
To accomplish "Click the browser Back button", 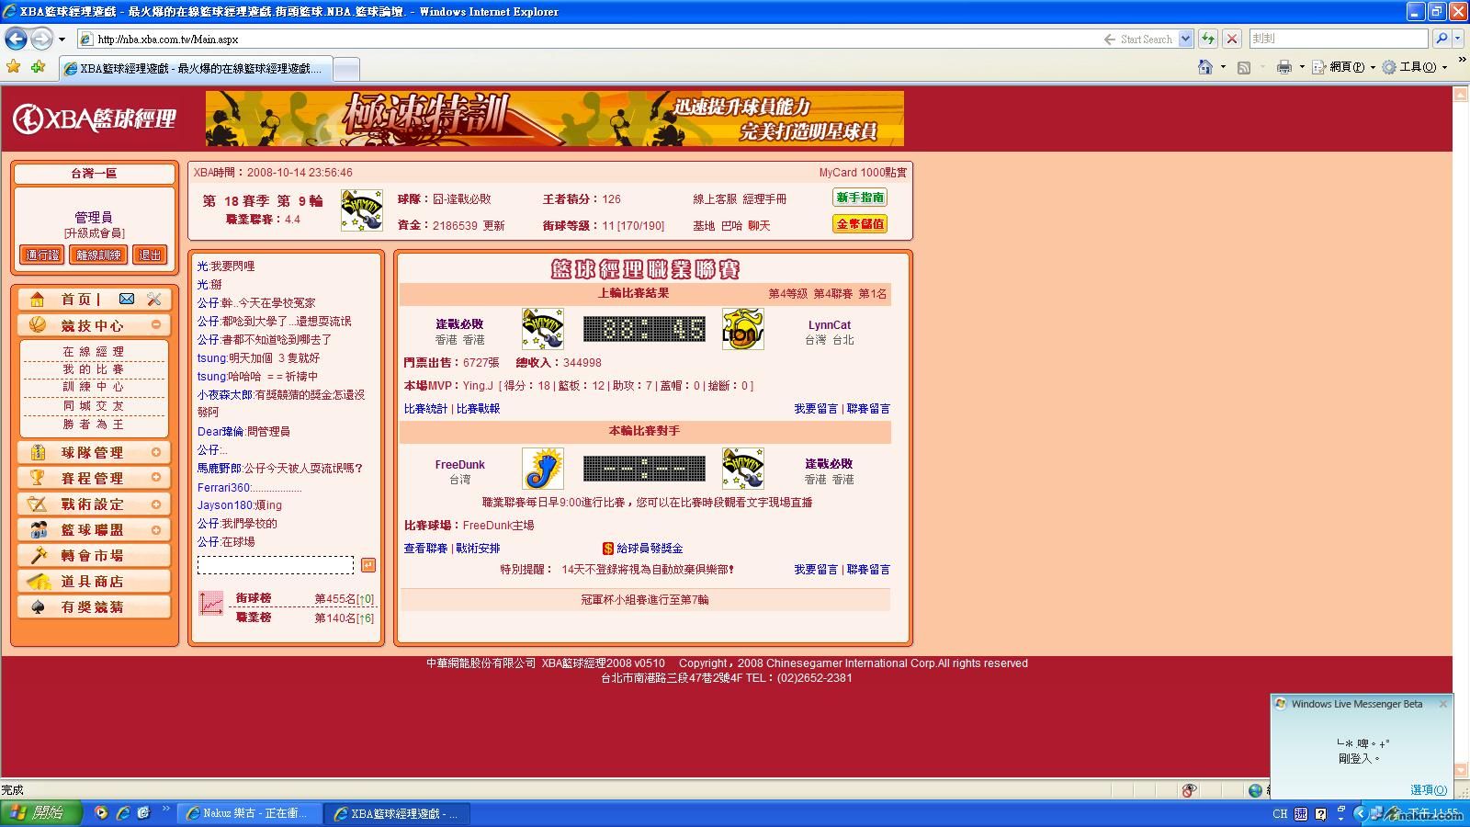I will pos(16,39).
